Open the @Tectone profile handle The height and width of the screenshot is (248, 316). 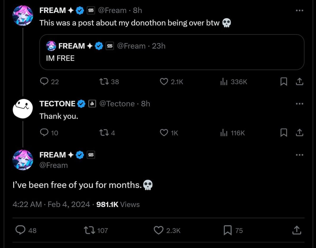117,104
